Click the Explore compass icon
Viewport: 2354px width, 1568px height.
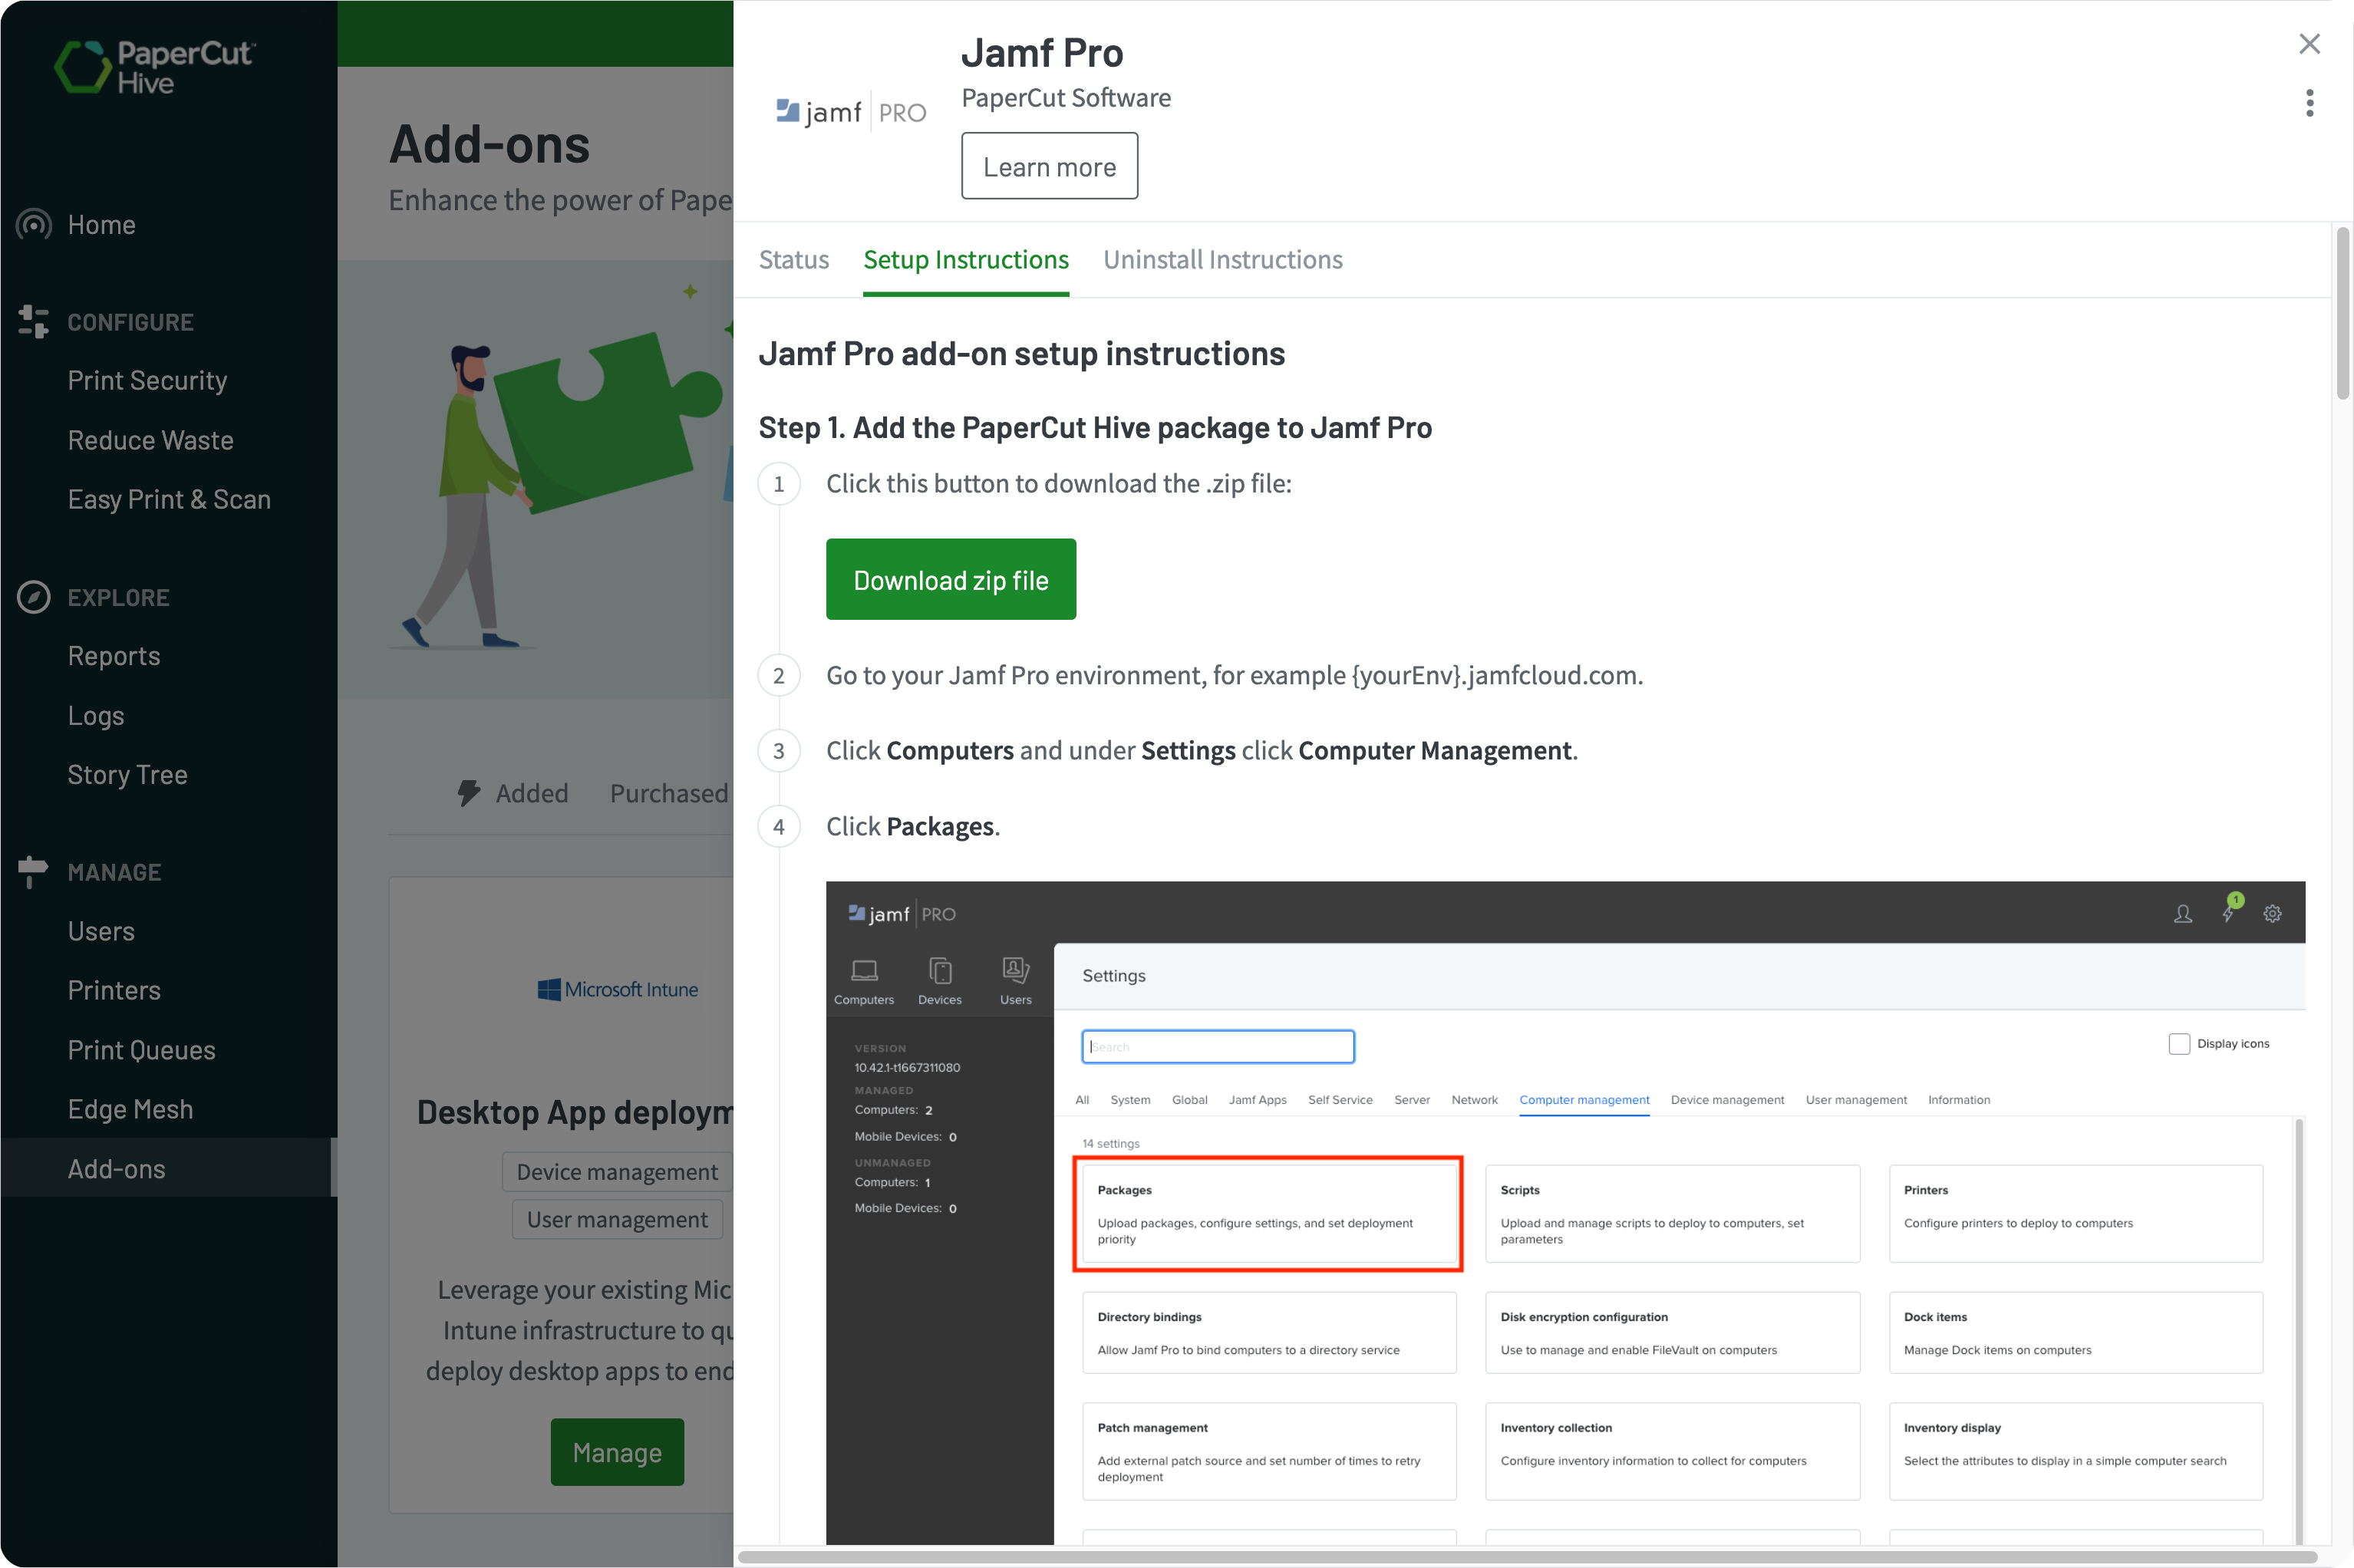tap(34, 597)
